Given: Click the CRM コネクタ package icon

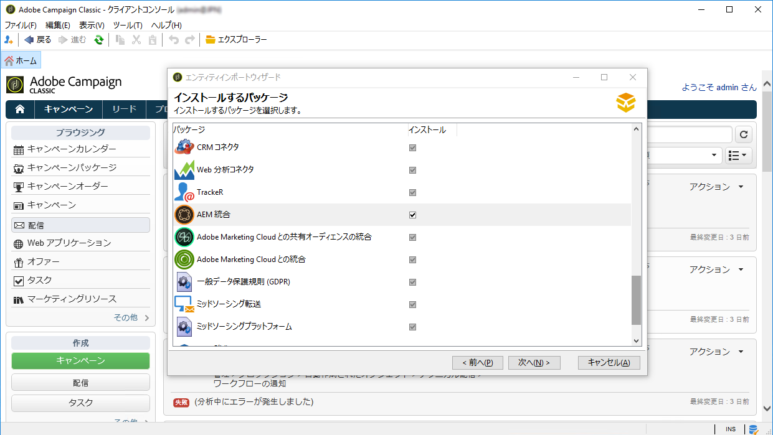Looking at the screenshot, I should pos(184,147).
